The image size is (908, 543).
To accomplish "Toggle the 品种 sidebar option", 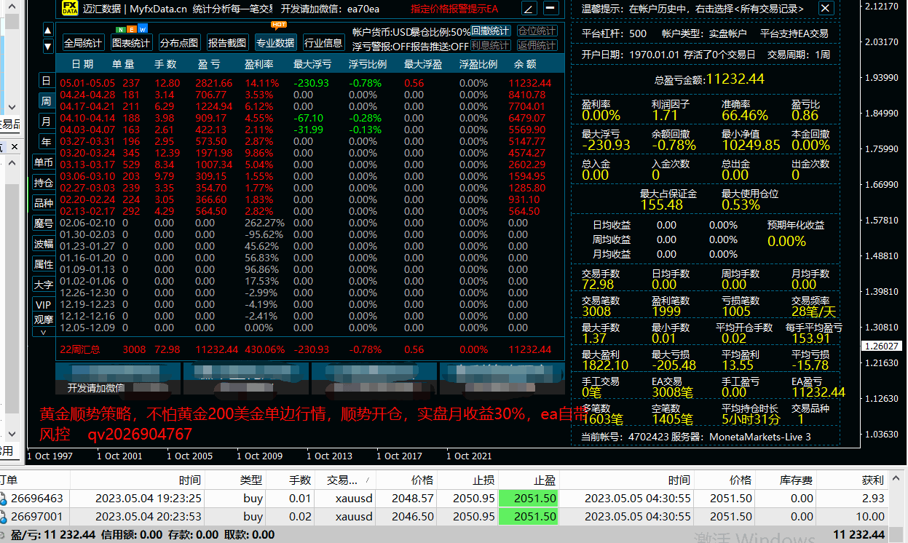I will tap(44, 203).
